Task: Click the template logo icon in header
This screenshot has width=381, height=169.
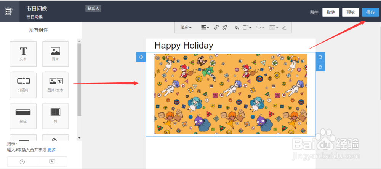Action: click(x=9, y=11)
